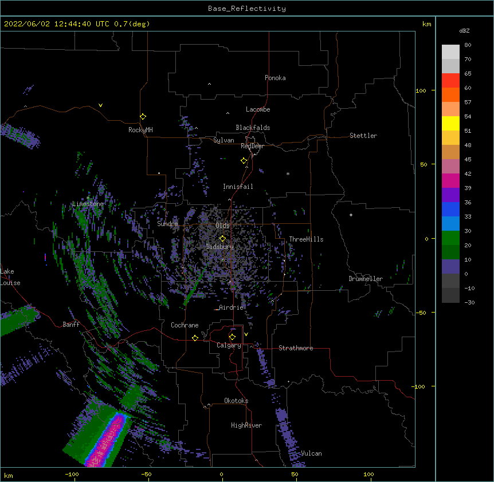Viewport: 494px width, 482px height.
Task: Pick the orange 60 dBZ legend swatch
Action: click(x=450, y=94)
